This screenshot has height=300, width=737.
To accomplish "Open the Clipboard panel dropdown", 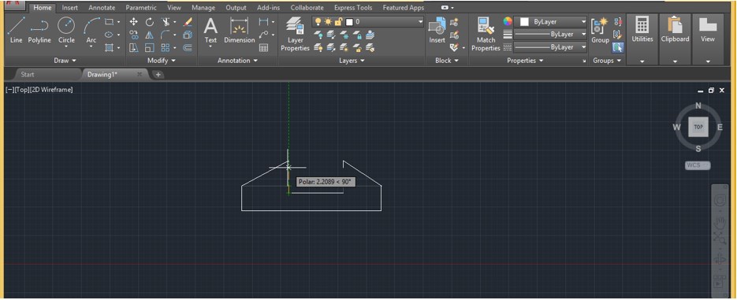I will click(675, 61).
